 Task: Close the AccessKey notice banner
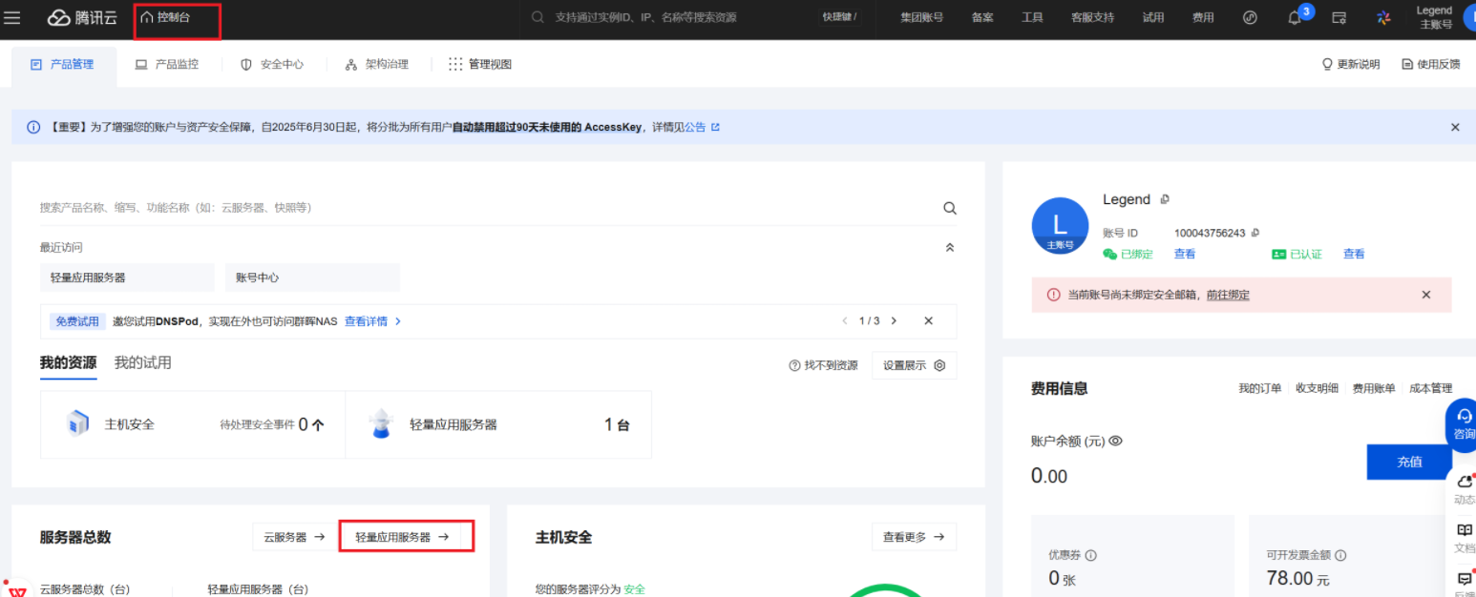1455,127
